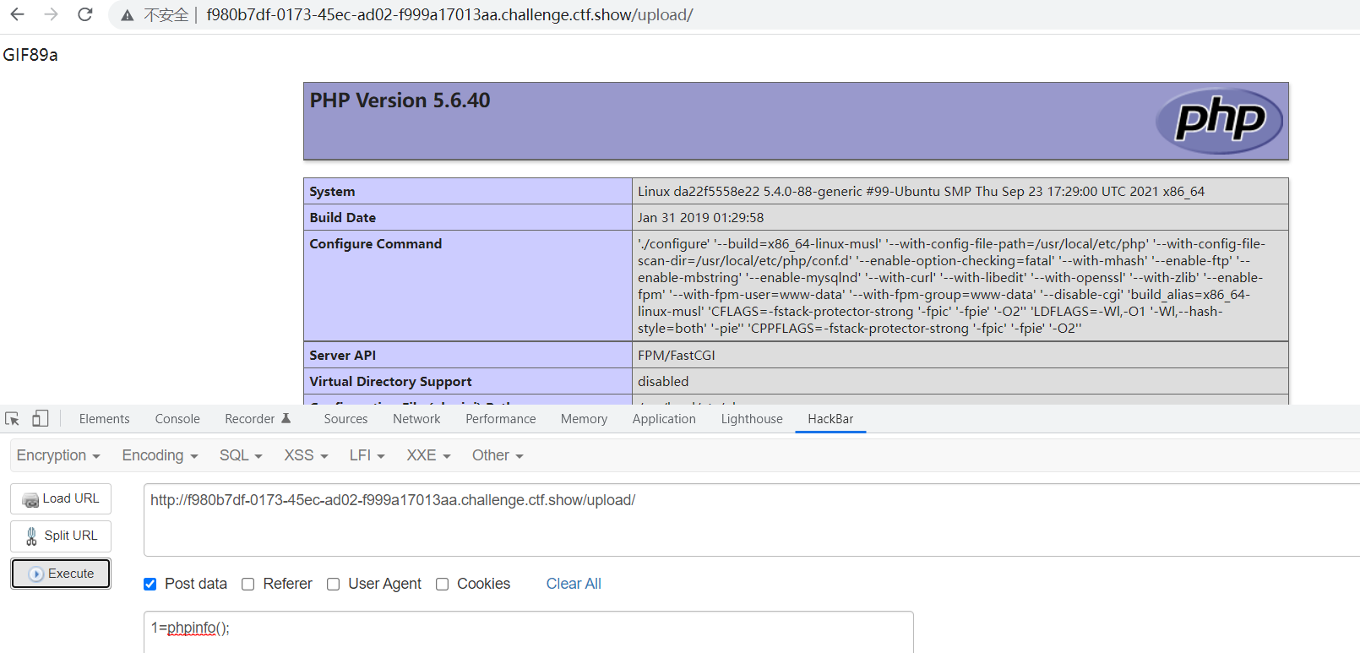
Task: Click the HackBar URL text area
Action: 752,520
